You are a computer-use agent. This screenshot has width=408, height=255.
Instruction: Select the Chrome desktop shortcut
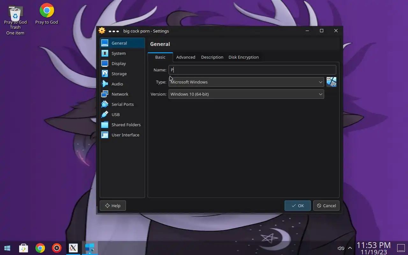click(x=47, y=14)
